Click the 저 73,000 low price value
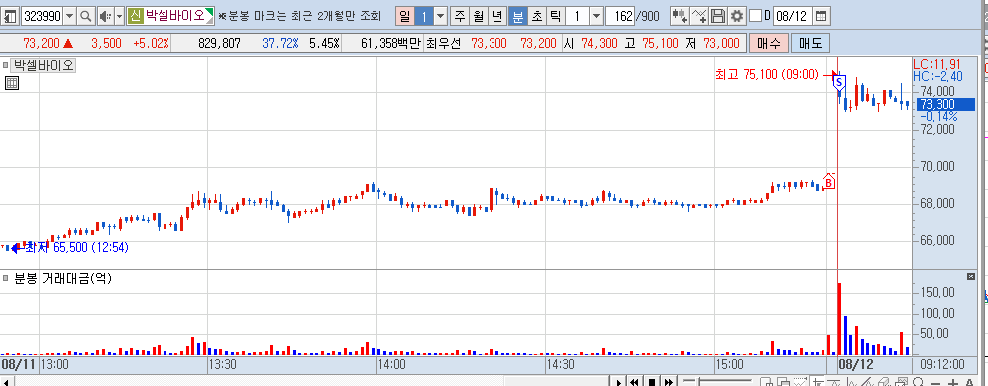 [x=721, y=44]
